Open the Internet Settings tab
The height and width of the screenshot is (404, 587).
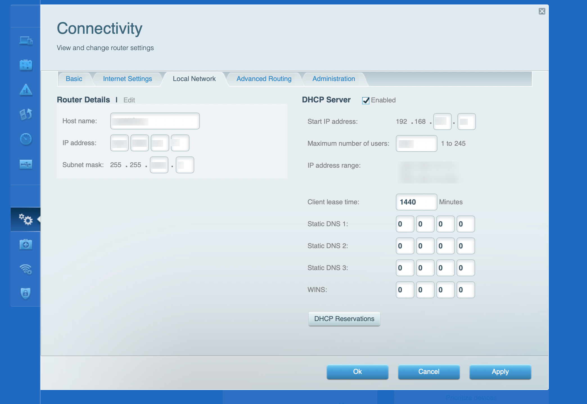(127, 79)
